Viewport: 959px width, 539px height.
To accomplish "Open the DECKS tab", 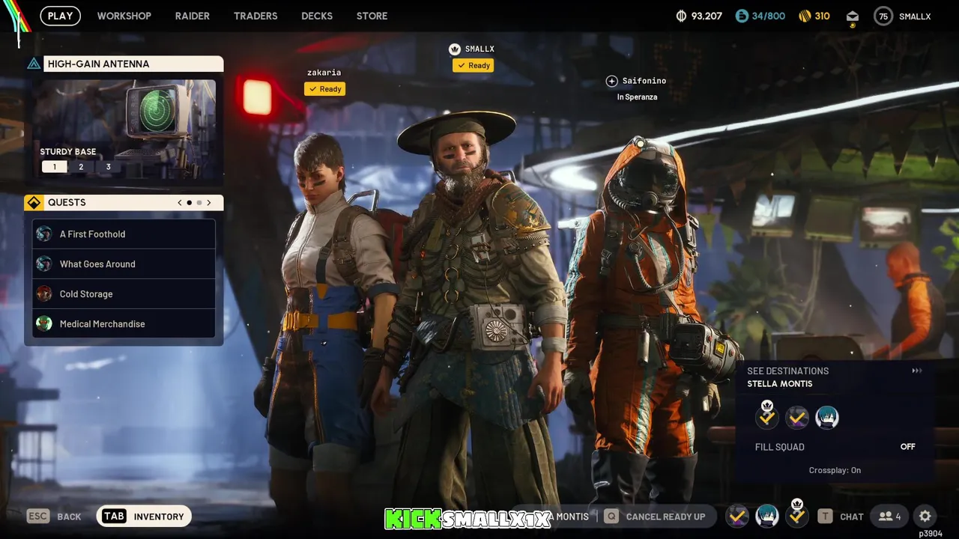I will click(317, 16).
